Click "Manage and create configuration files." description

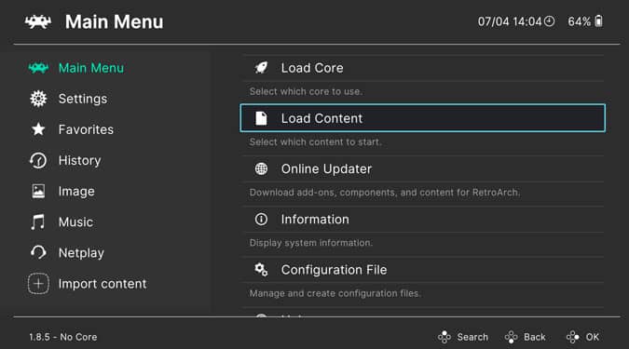(x=335, y=293)
